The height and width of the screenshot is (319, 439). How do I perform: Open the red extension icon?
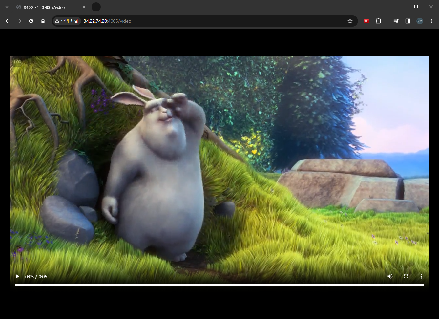(x=366, y=21)
